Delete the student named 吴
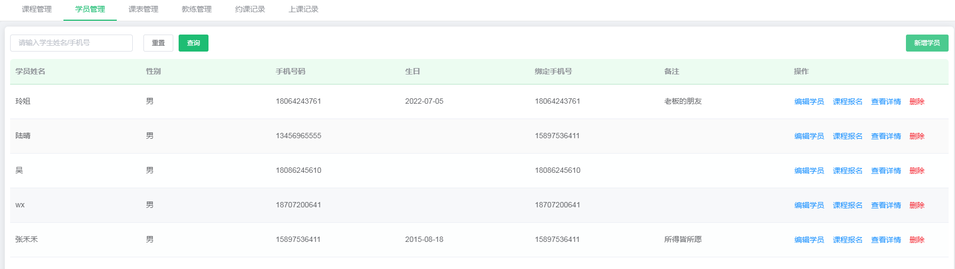The height and width of the screenshot is (269, 955). click(917, 171)
